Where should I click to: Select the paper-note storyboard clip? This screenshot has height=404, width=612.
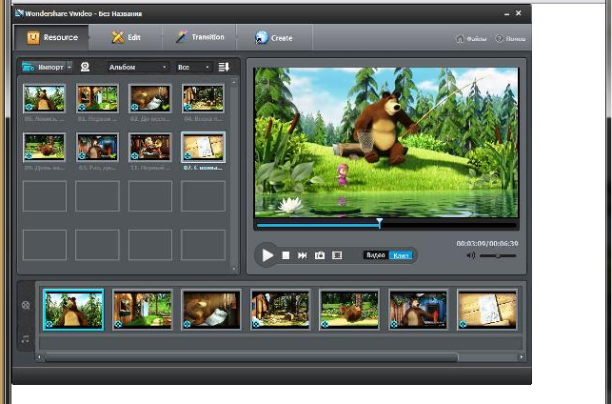(487, 310)
